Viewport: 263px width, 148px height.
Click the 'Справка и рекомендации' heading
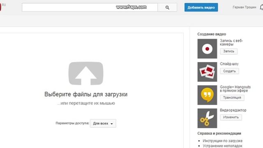pos(219,133)
